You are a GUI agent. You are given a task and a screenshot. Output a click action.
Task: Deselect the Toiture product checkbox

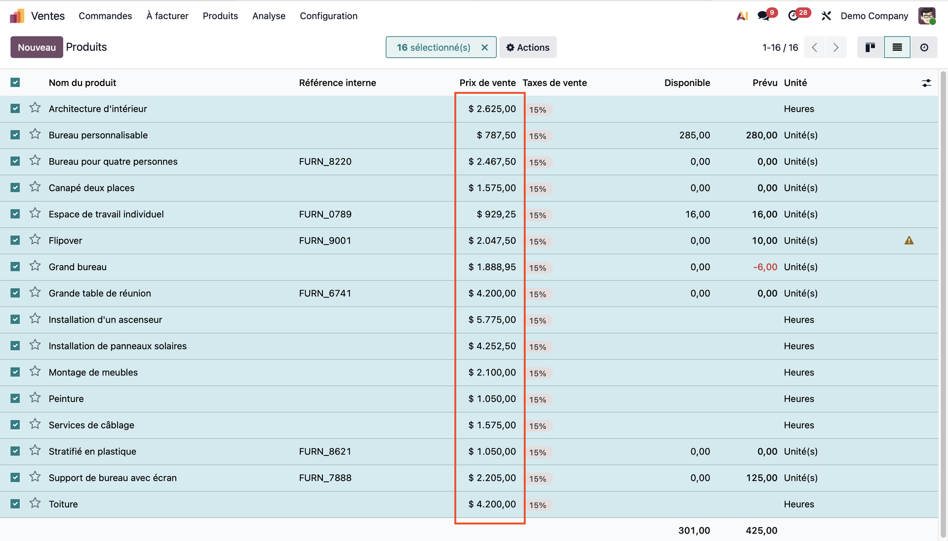coord(15,504)
